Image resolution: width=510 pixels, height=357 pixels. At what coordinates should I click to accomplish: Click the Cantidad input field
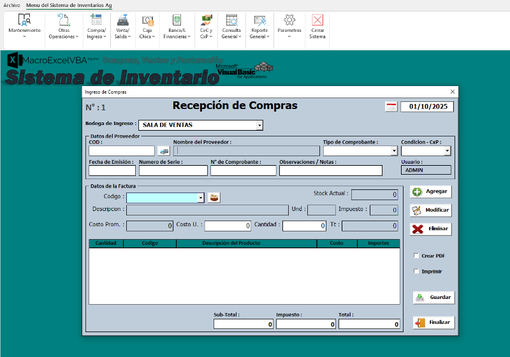coord(304,226)
